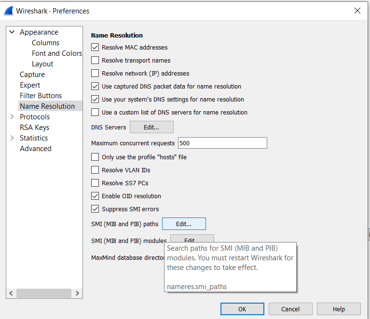The image size is (370, 319).
Task: Disable Suppress SMI errors checkbox
Action: coord(95,209)
